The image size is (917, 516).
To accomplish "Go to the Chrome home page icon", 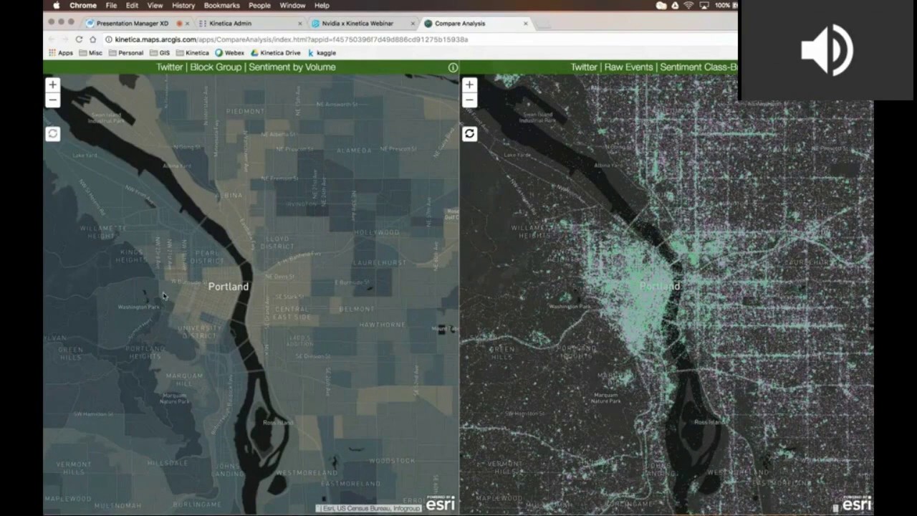I will click(x=93, y=39).
